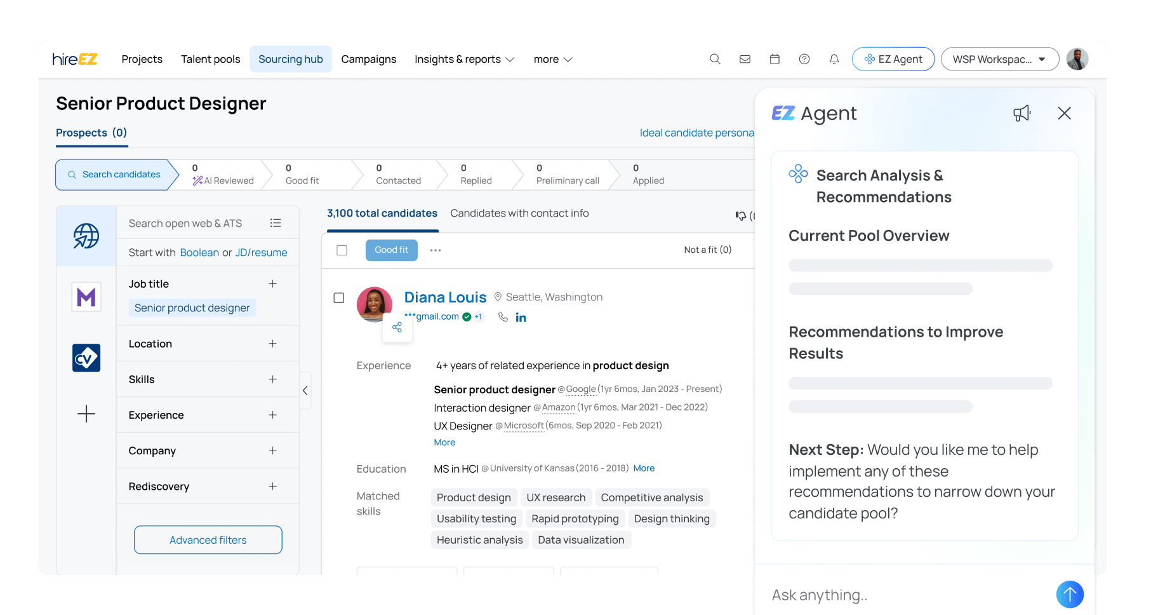Click the list icon beside Search open web & ATS
Image resolution: width=1158 pixels, height=615 pixels.
tap(276, 223)
